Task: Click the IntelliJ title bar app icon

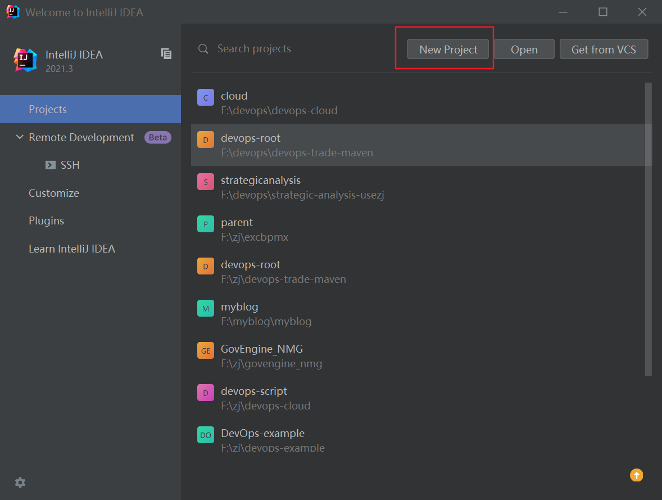Action: (13, 12)
